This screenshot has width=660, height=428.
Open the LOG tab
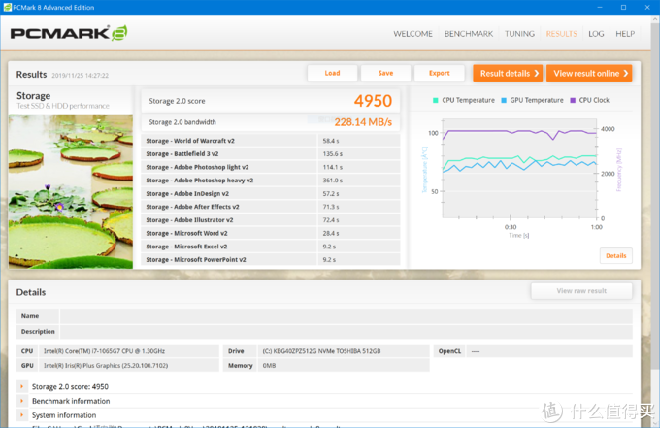(x=596, y=34)
